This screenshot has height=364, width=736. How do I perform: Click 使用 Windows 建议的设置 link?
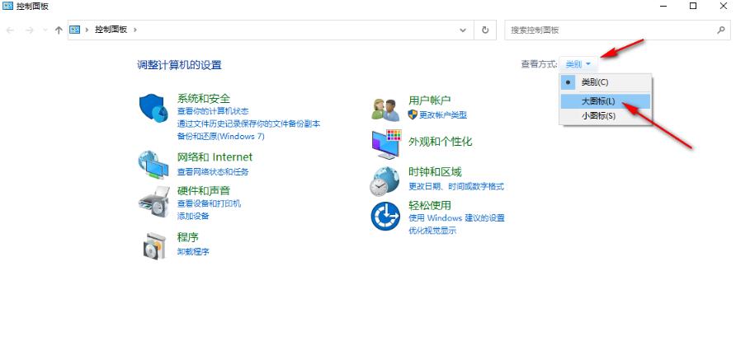(x=456, y=218)
